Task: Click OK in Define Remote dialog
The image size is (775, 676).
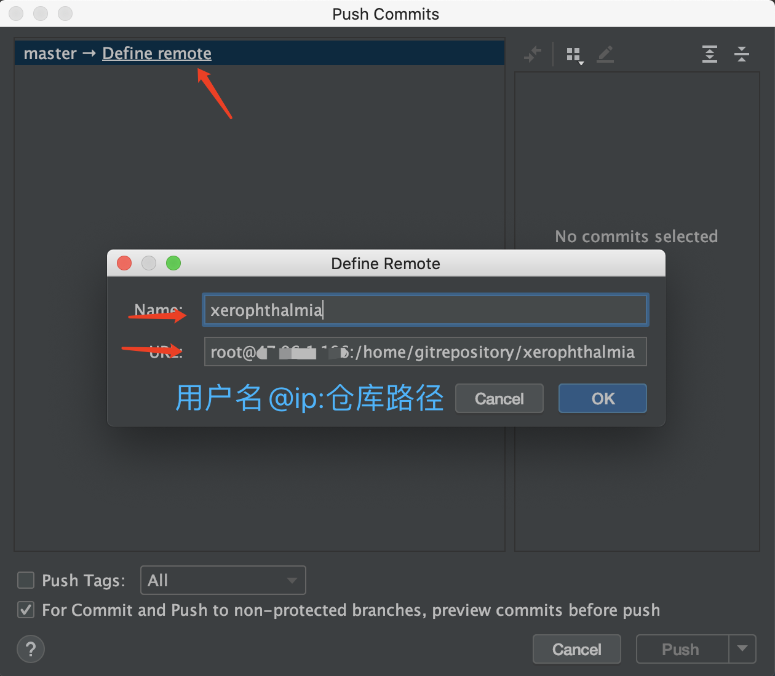Action: (603, 398)
